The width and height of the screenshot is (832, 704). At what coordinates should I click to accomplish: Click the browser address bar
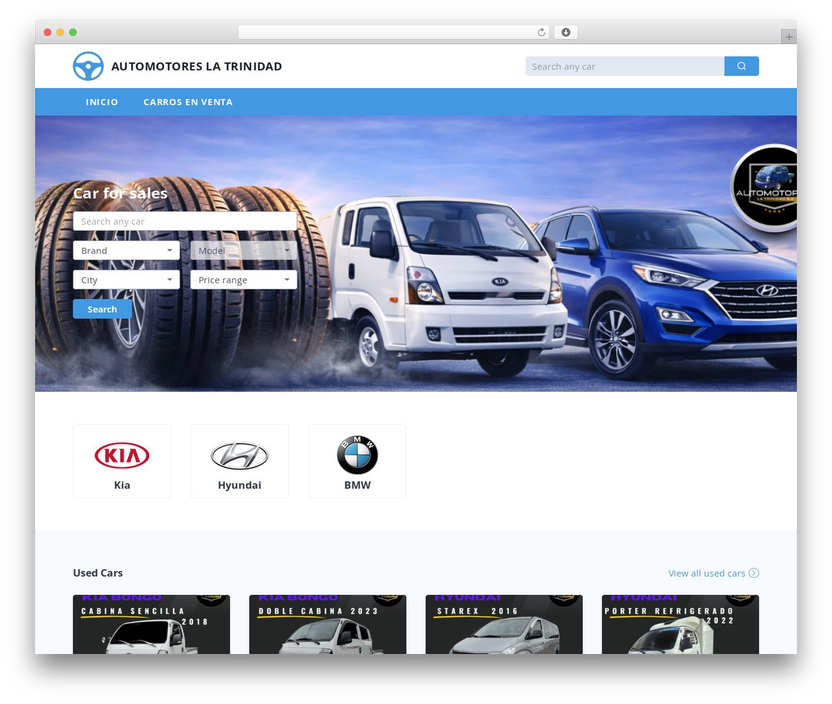tap(393, 32)
